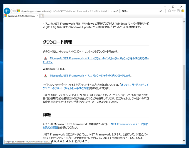Open the .NET Framework 4.7.1 offline installer download link
Viewport: 189px width, 148px height.
(96, 60)
